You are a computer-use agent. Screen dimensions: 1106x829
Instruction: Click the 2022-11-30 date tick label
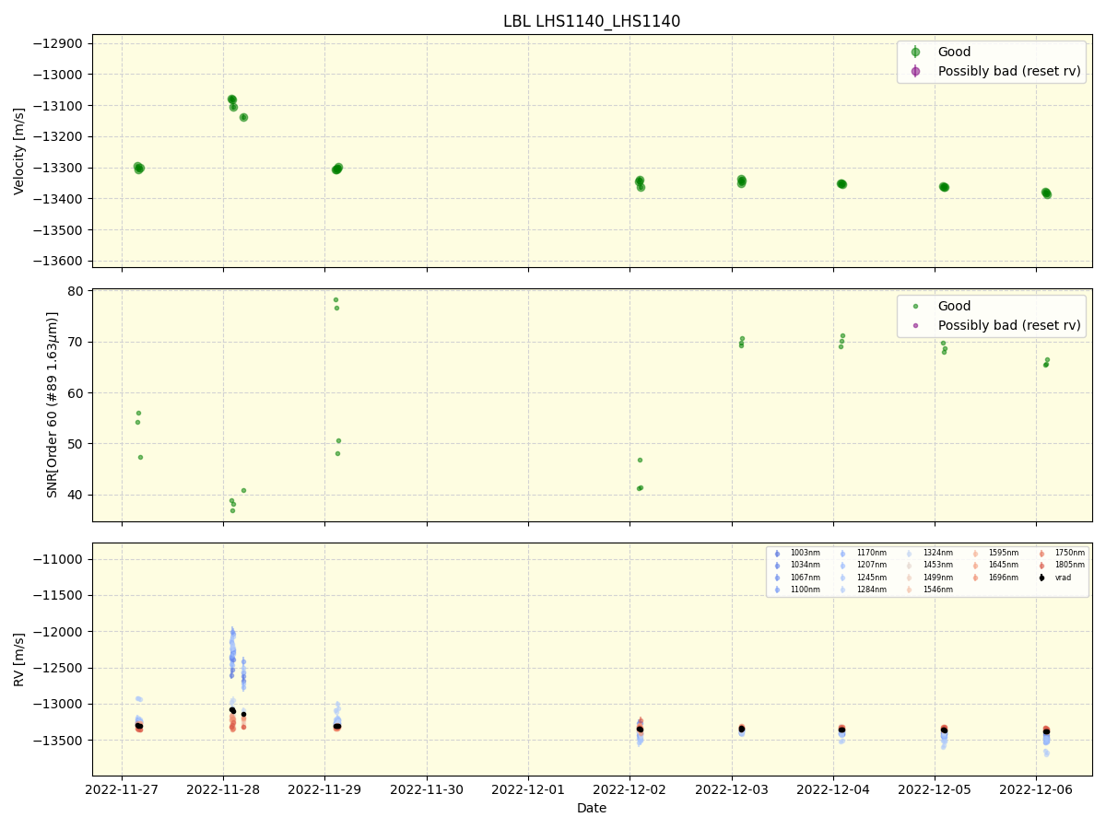(x=427, y=788)
